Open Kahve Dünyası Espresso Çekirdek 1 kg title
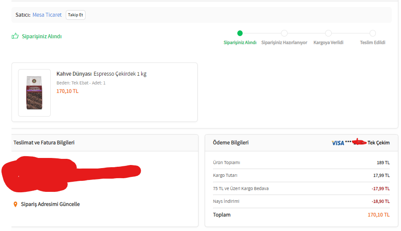 (x=101, y=73)
